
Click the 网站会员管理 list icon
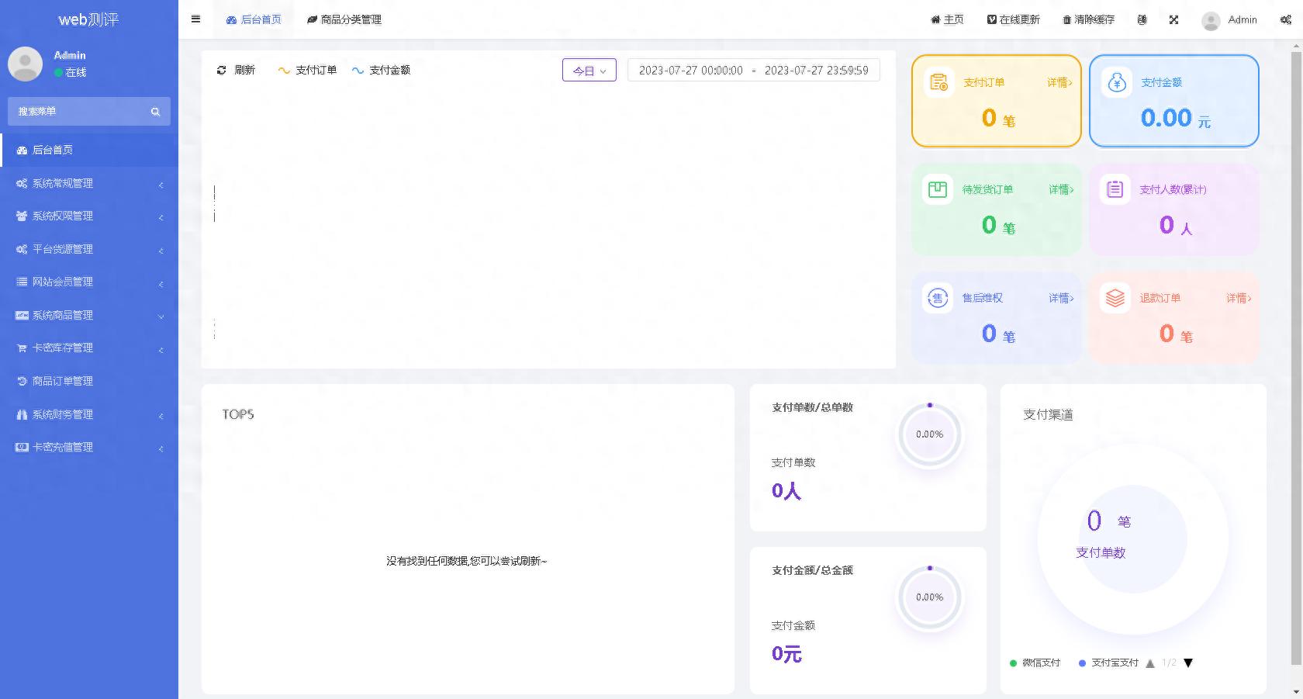click(x=22, y=282)
